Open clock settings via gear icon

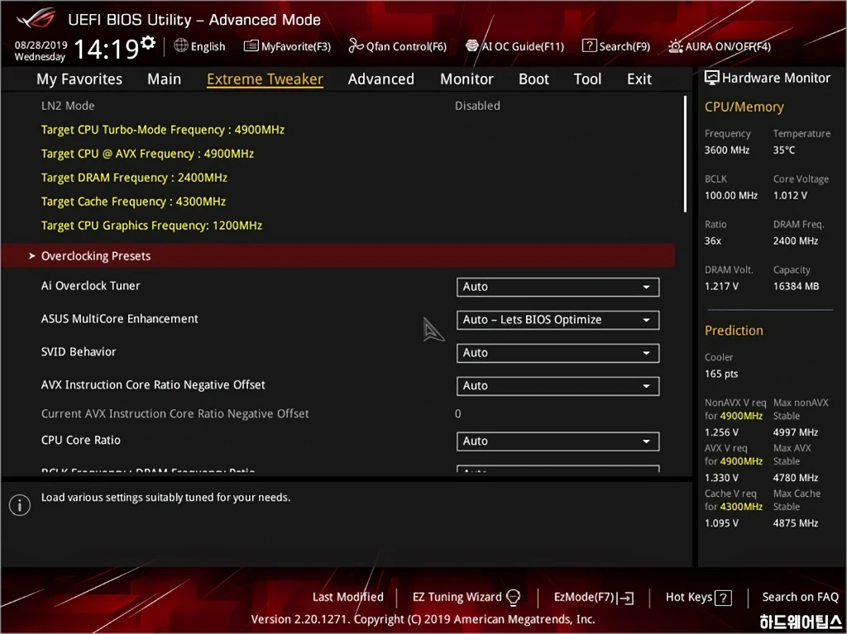click(148, 42)
